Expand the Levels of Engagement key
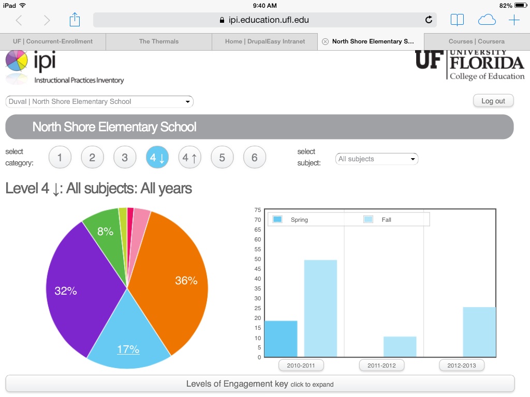This screenshot has height=397, width=530. pyautogui.click(x=260, y=384)
